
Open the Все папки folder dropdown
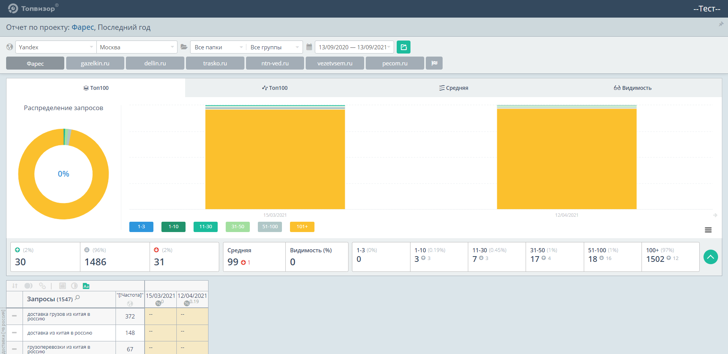pyautogui.click(x=218, y=47)
